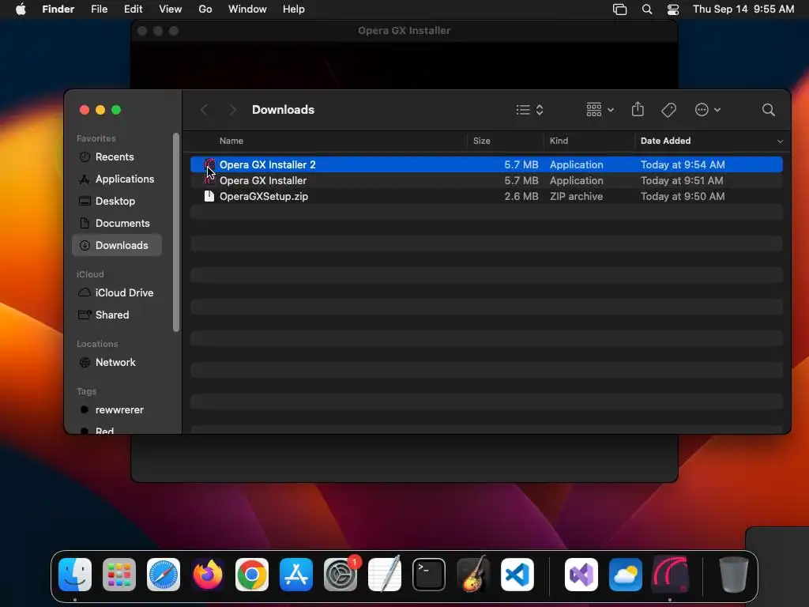Open Control Center in menu bar

pyautogui.click(x=673, y=9)
